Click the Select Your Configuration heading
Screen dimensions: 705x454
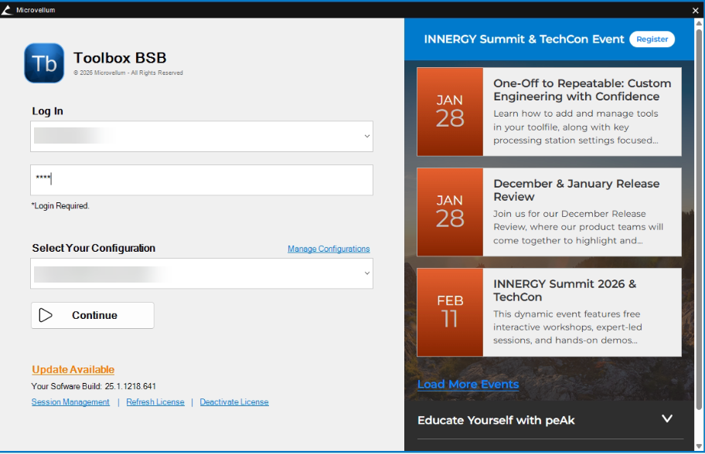[x=94, y=249]
